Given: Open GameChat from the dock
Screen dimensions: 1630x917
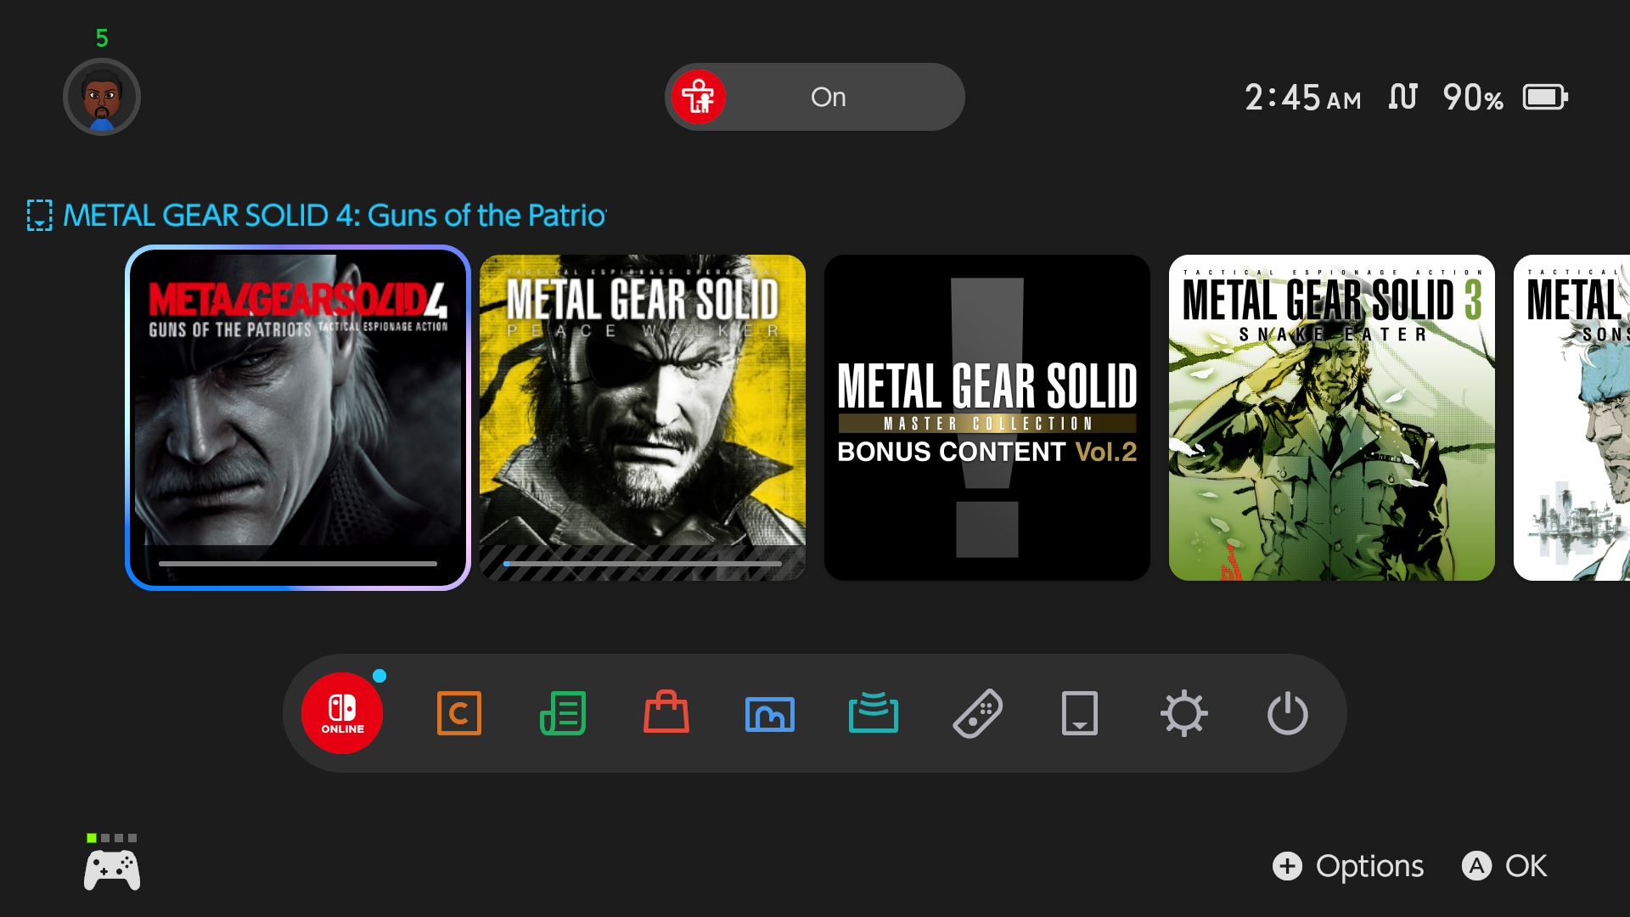Looking at the screenshot, I should tap(459, 713).
